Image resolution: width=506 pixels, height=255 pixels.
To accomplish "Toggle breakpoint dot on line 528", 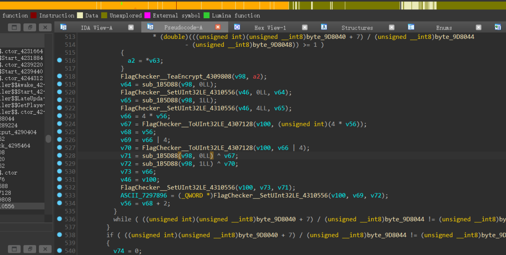I will [x=60, y=155].
